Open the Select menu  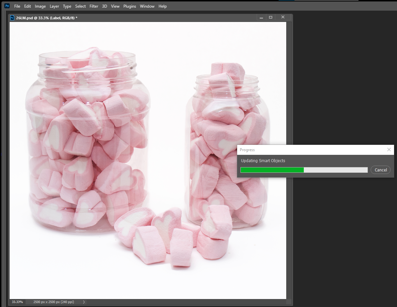tap(80, 6)
